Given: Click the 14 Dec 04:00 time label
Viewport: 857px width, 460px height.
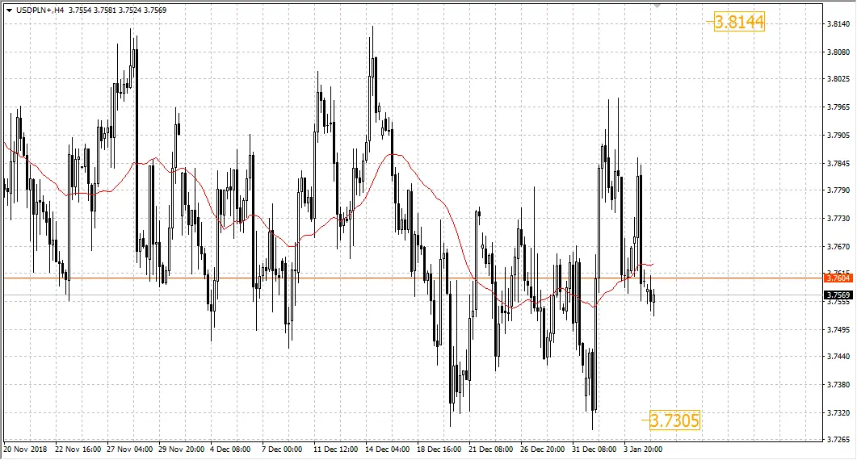Looking at the screenshot, I should point(388,449).
